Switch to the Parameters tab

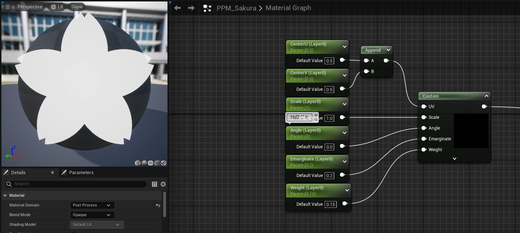pyautogui.click(x=82, y=172)
